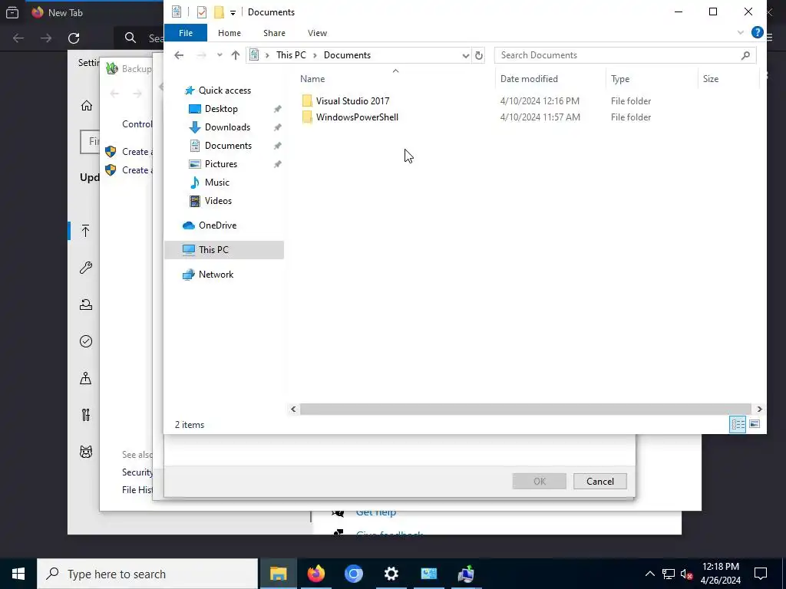The height and width of the screenshot is (589, 786).
Task: Select OneDrive in navigation pane
Action: 217,225
